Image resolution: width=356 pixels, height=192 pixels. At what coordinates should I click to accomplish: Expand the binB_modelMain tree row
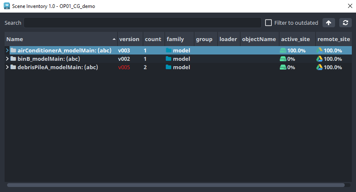click(x=7, y=59)
